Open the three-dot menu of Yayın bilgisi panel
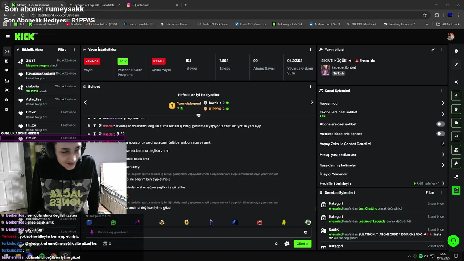464x261 pixels. [x=442, y=50]
